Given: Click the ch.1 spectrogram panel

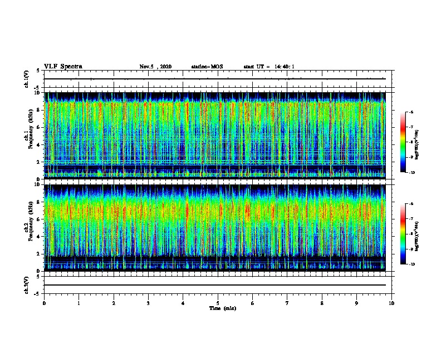Looking at the screenshot, I should coord(215,136).
